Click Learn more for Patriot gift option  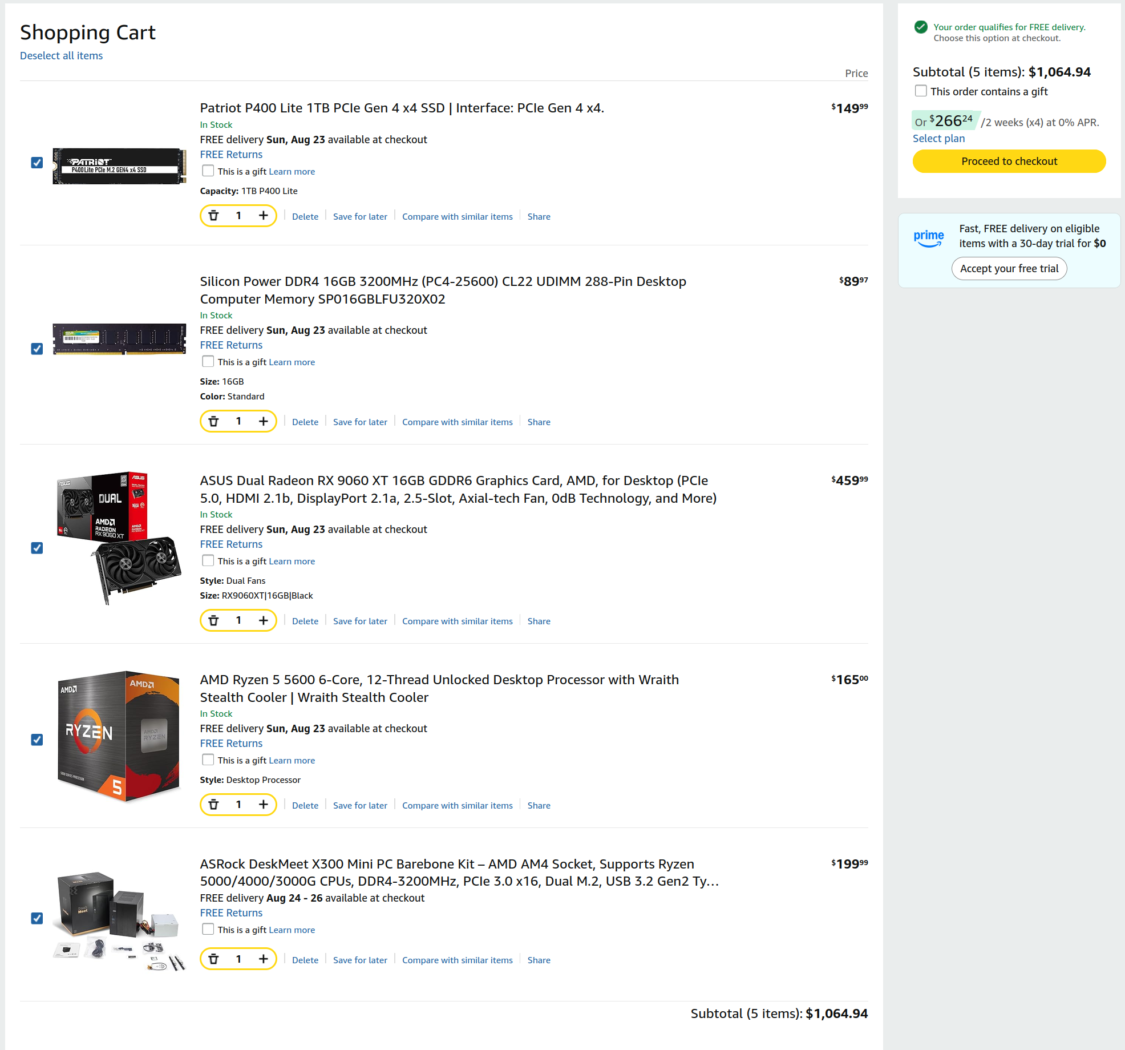pyautogui.click(x=292, y=171)
